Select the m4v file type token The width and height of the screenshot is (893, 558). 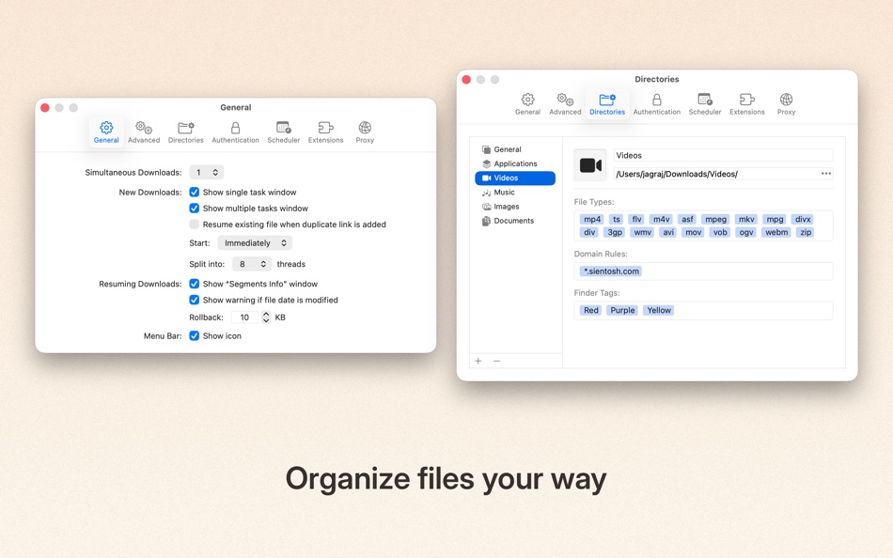[x=661, y=219]
